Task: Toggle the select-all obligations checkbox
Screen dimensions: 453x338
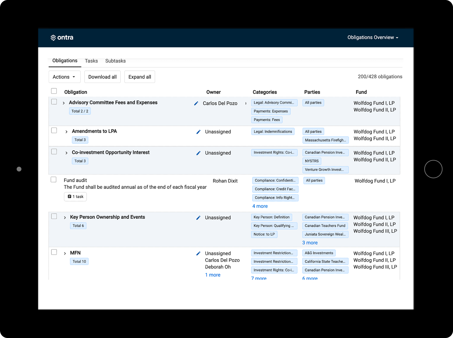Action: [x=54, y=91]
